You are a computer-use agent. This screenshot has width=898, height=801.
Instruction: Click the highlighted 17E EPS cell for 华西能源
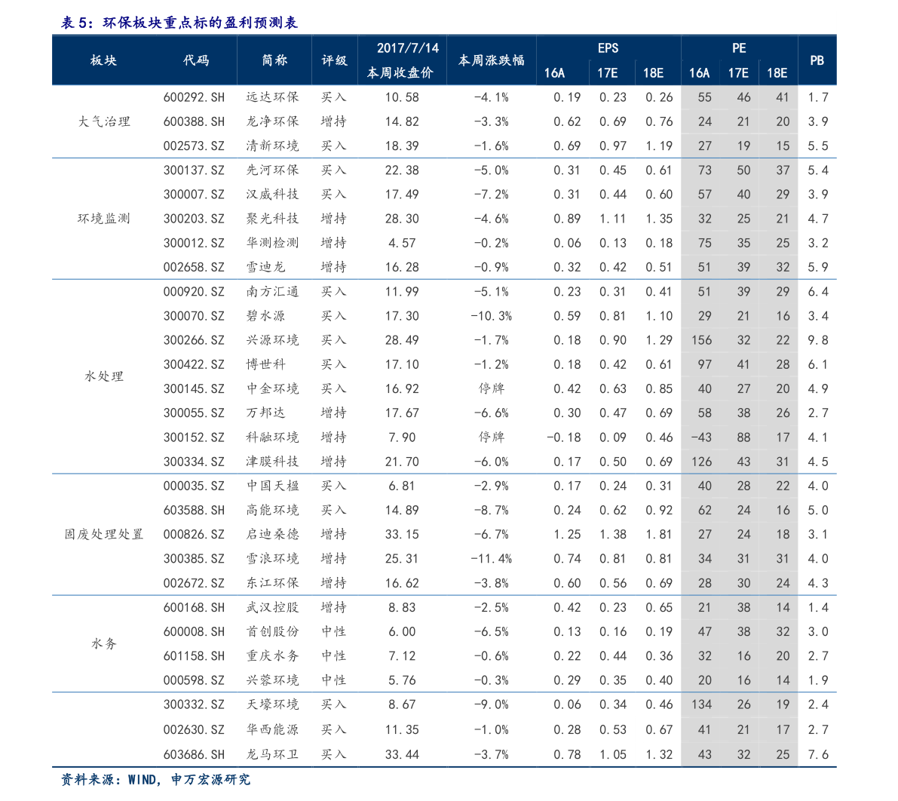613,729
